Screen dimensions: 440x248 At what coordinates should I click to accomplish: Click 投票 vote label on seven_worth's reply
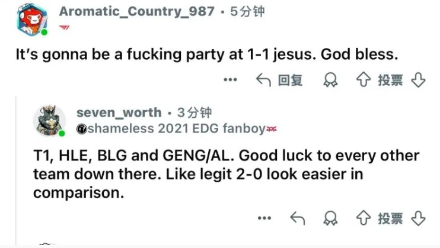pyautogui.click(x=390, y=218)
